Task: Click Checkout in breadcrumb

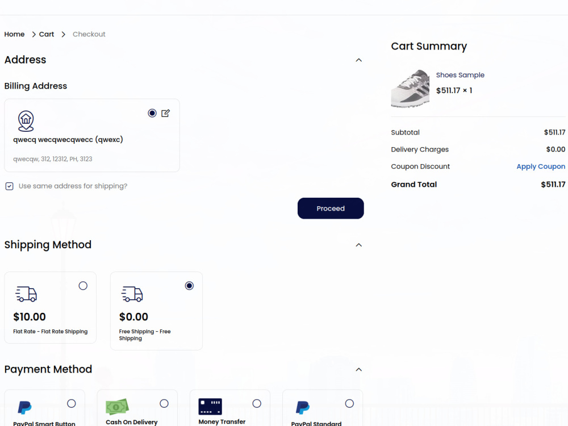Action: [x=89, y=34]
